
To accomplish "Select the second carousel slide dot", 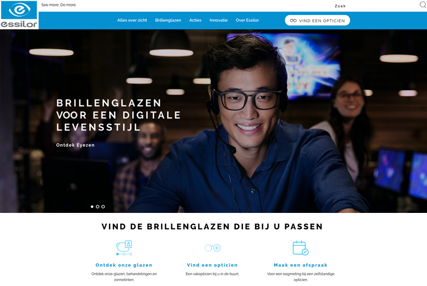I will (x=98, y=207).
